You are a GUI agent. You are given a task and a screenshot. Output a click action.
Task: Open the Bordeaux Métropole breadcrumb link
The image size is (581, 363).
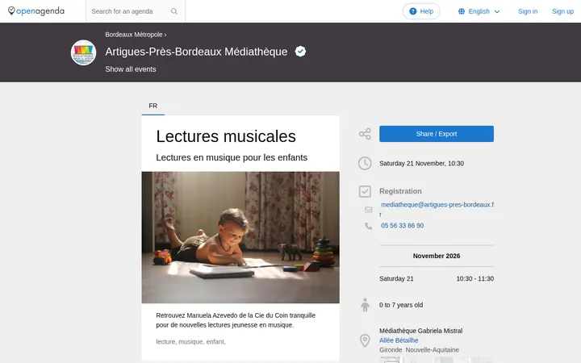click(x=134, y=35)
